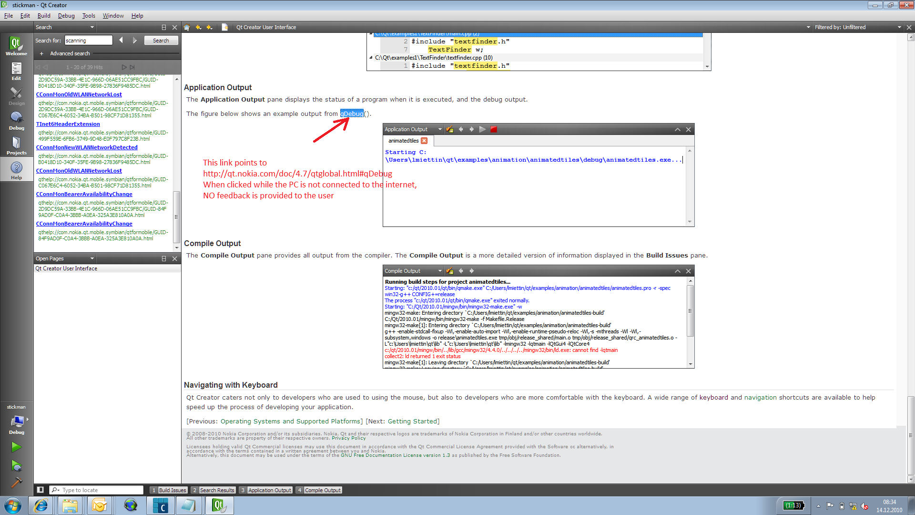915x515 pixels.
Task: Toggle the sidebar visibility button
Action: click(x=41, y=490)
